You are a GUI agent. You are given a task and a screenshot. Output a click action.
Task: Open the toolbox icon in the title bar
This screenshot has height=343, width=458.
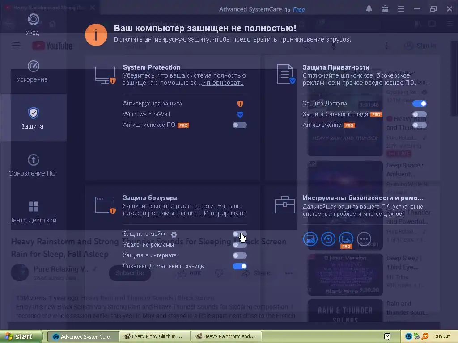pyautogui.click(x=385, y=9)
